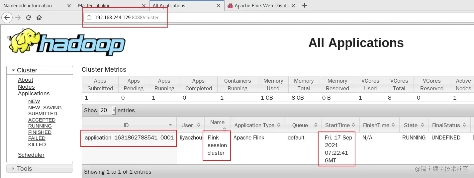Viewport: 474px width, 178px height.
Task: Click the Apache Flink application type cell
Action: click(249, 137)
